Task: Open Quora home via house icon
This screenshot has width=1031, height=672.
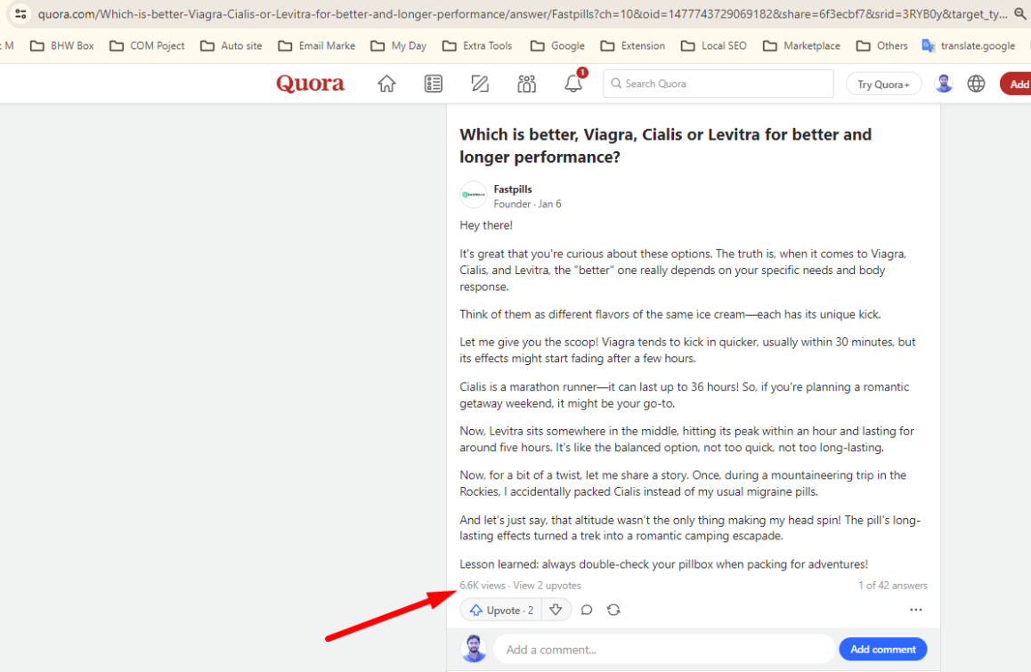Action: pyautogui.click(x=386, y=84)
